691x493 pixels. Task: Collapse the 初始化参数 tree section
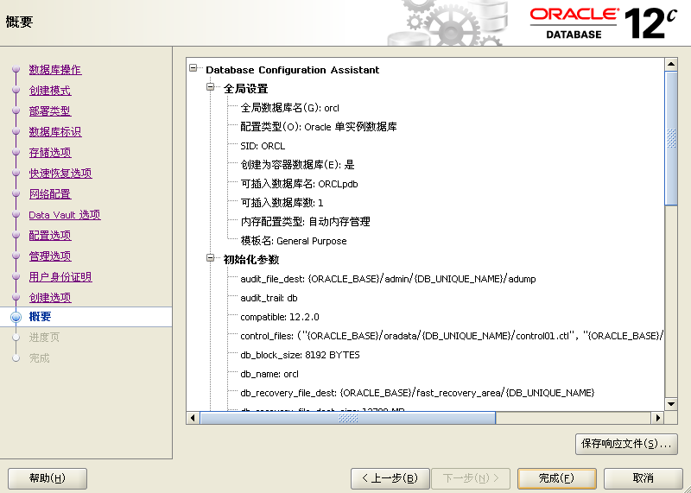pyautogui.click(x=211, y=258)
